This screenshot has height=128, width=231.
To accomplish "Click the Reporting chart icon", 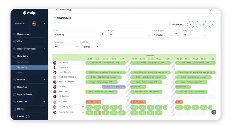I will [x=15, y=87].
